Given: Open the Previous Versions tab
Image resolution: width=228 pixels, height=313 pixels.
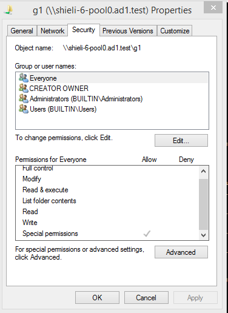Looking at the screenshot, I should tap(128, 31).
